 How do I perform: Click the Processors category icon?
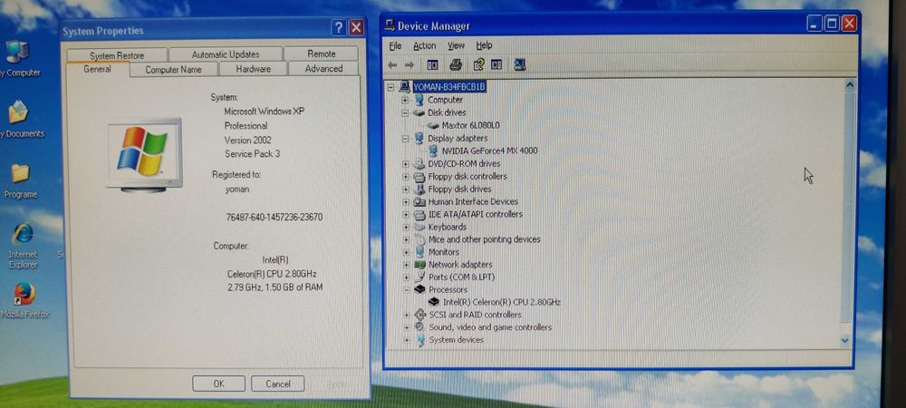[420, 289]
